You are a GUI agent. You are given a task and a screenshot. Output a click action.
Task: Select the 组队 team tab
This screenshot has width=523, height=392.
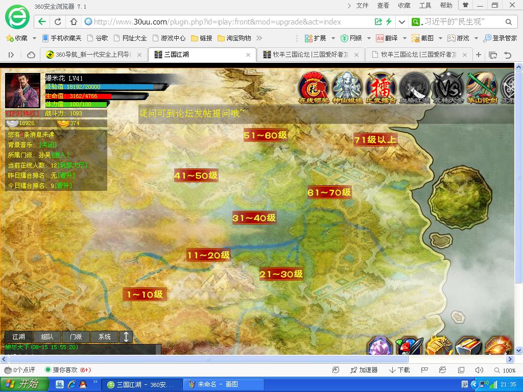coord(47,337)
